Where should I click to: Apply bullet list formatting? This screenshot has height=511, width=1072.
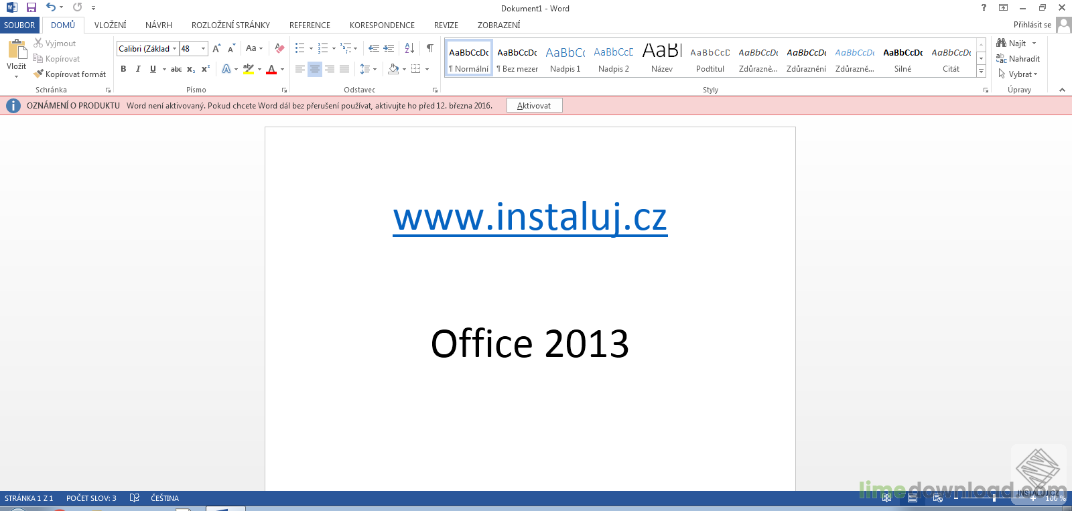click(x=300, y=48)
